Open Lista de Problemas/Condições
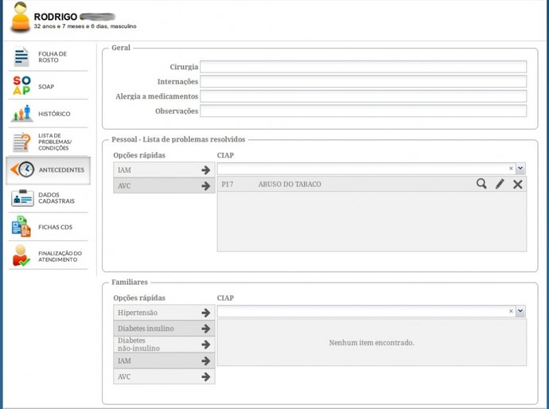 coord(48,142)
